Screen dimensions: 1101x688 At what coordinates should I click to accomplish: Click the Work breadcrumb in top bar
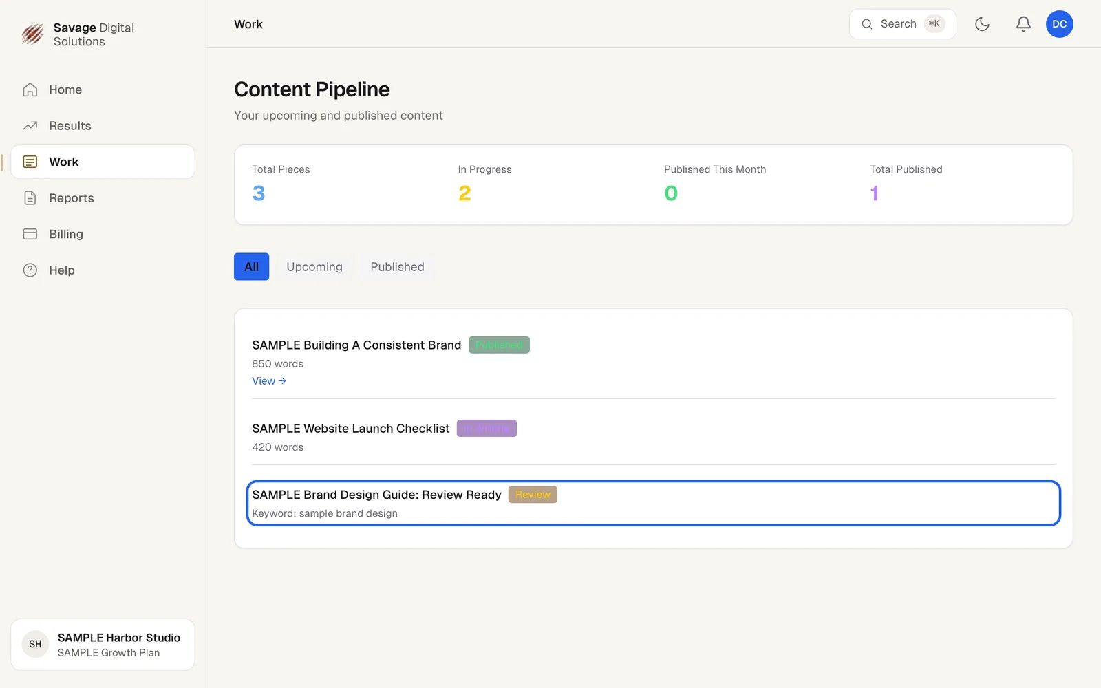coord(248,24)
